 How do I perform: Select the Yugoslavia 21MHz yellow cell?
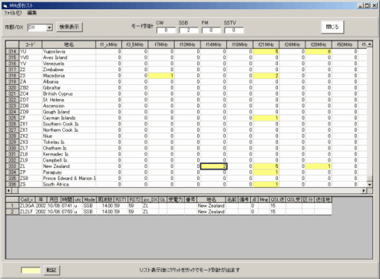266,51
